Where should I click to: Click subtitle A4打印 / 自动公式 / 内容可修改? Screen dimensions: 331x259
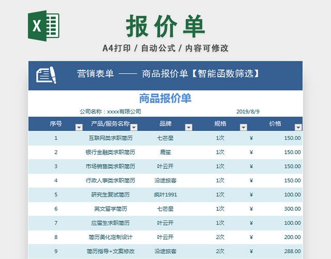165,48
